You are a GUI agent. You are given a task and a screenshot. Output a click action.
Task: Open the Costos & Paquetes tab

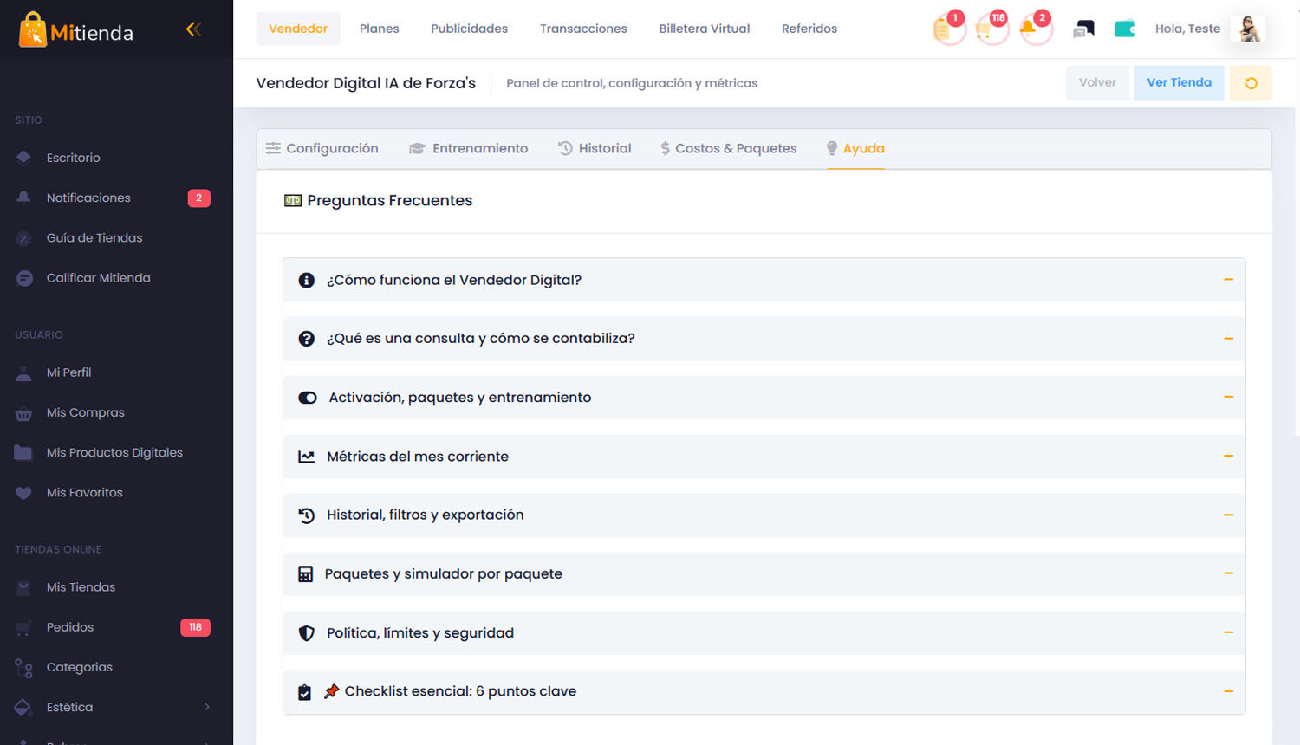coord(728,149)
